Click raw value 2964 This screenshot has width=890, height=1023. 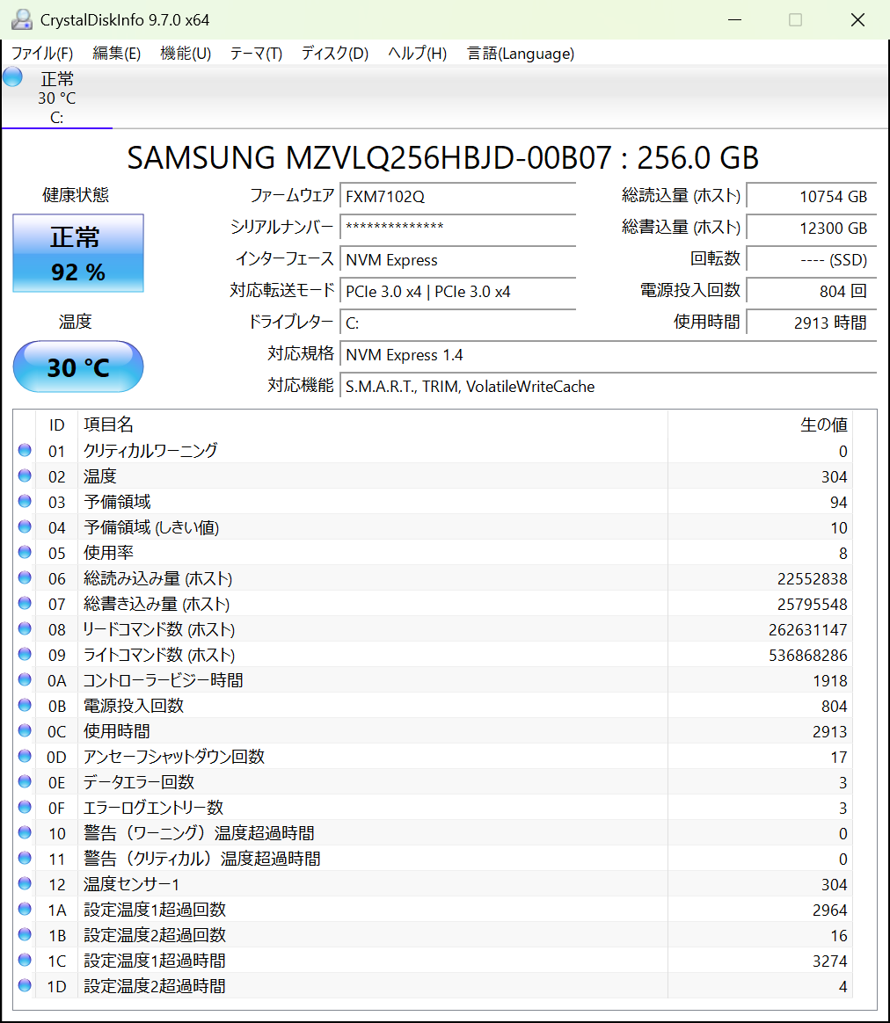click(830, 911)
